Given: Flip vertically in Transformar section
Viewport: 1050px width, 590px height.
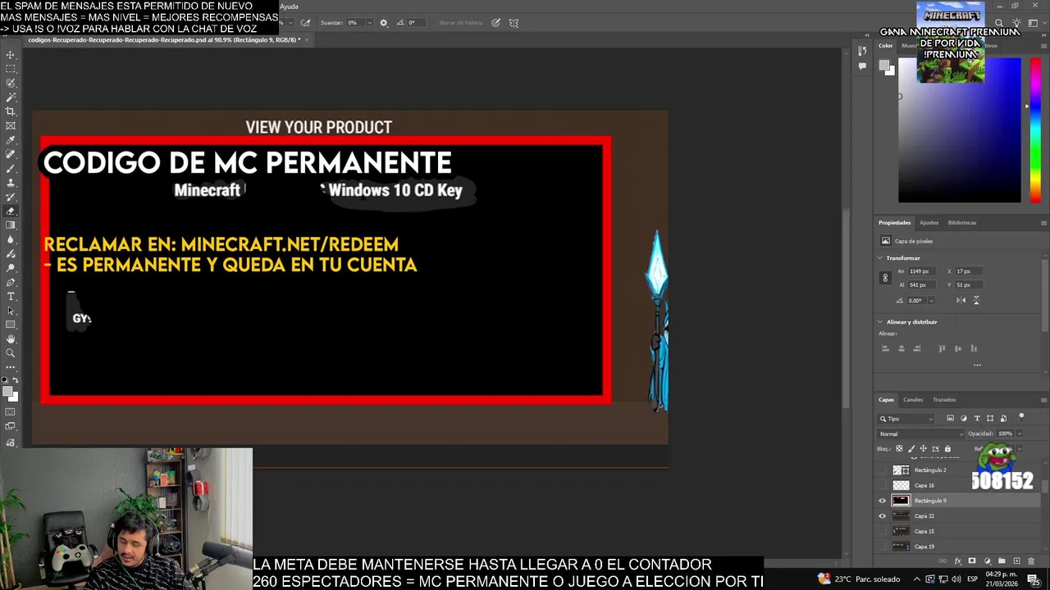Looking at the screenshot, I should pyautogui.click(x=976, y=300).
